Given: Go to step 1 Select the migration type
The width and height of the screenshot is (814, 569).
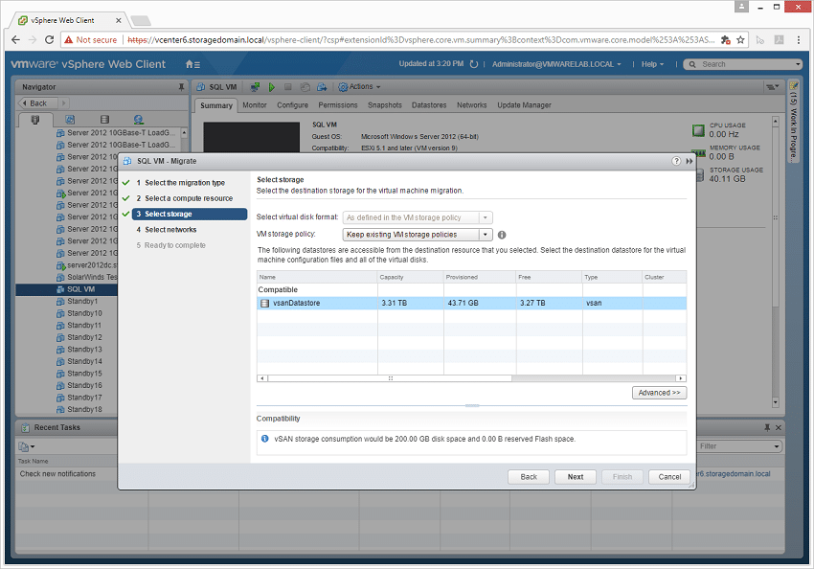Looking at the screenshot, I should pos(184,183).
